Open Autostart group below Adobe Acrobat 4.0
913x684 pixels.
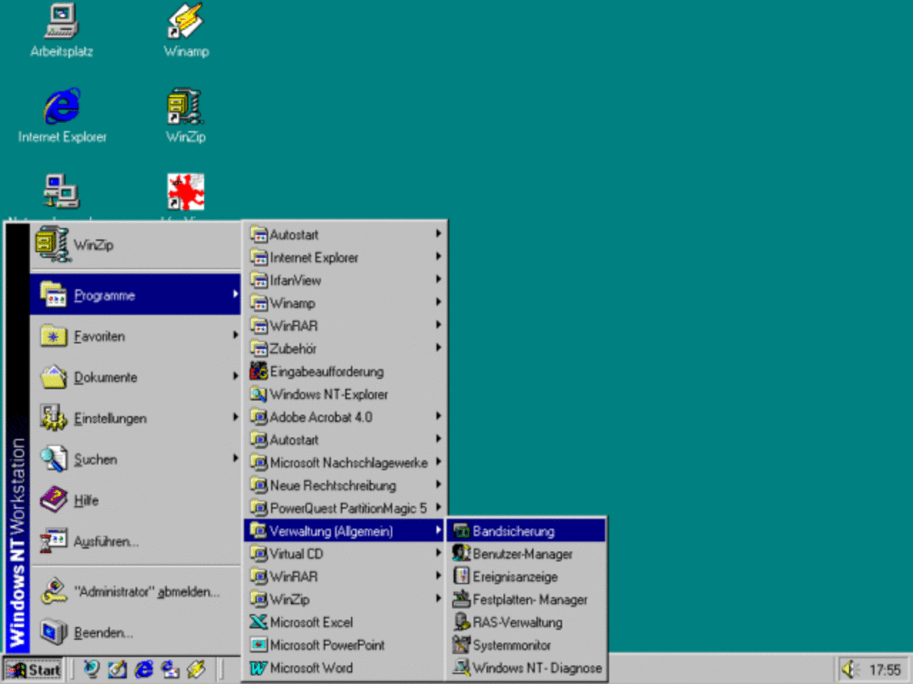point(345,440)
